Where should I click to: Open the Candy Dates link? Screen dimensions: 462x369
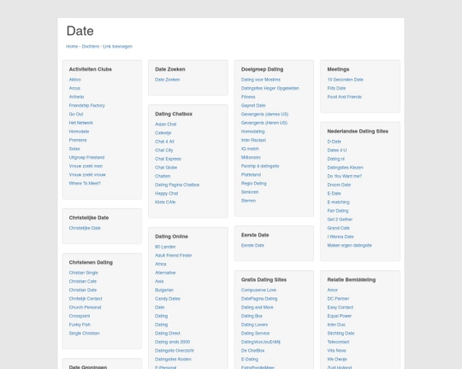coord(168,299)
